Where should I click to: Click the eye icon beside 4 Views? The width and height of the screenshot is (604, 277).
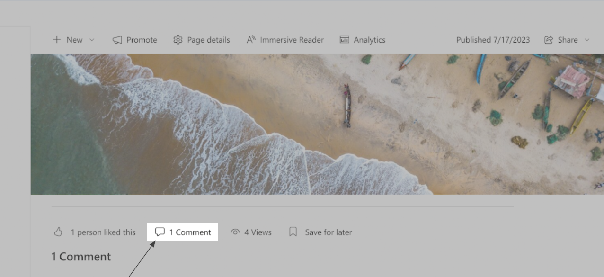pyautogui.click(x=235, y=232)
